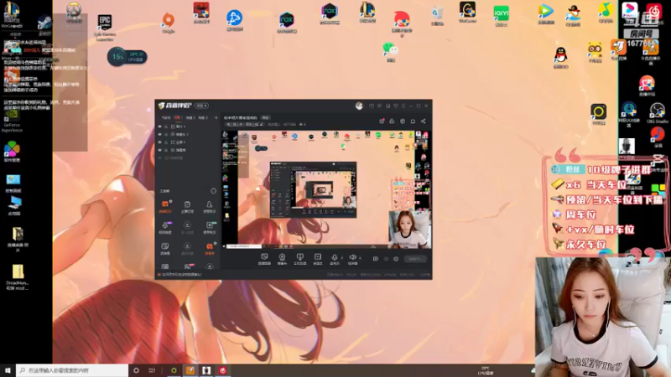Open the green QQ Music desktop icon

click(605, 13)
